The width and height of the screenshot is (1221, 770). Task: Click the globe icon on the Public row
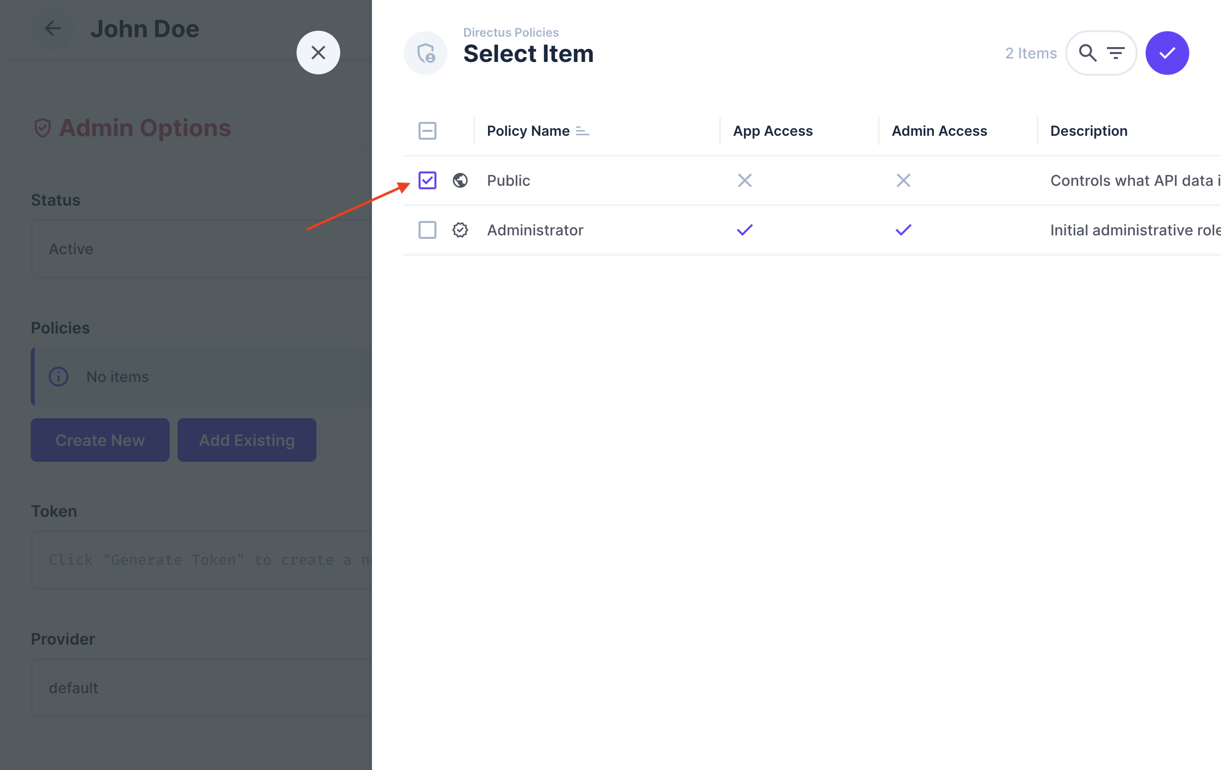[x=460, y=180]
